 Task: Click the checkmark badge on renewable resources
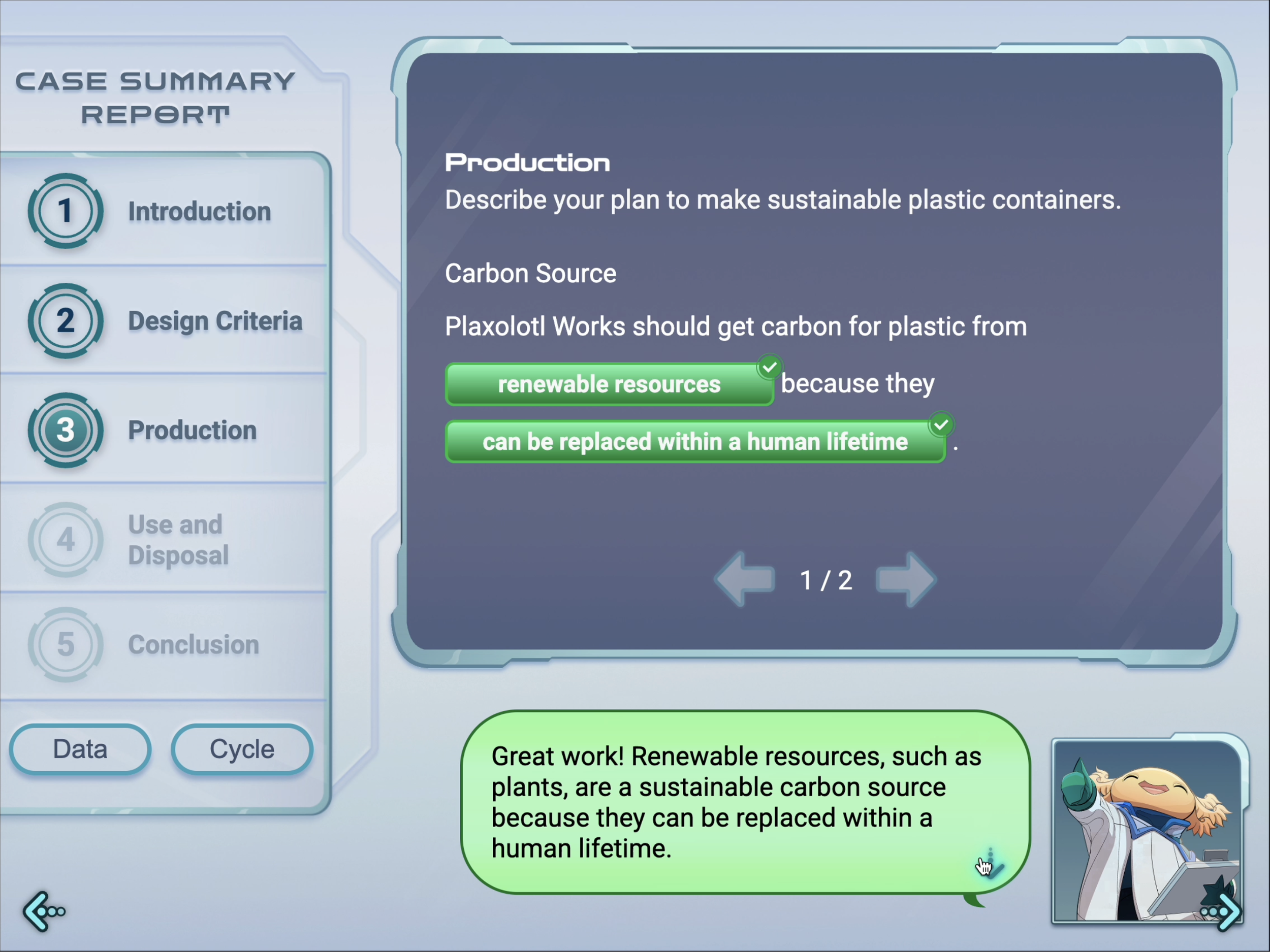click(x=769, y=366)
